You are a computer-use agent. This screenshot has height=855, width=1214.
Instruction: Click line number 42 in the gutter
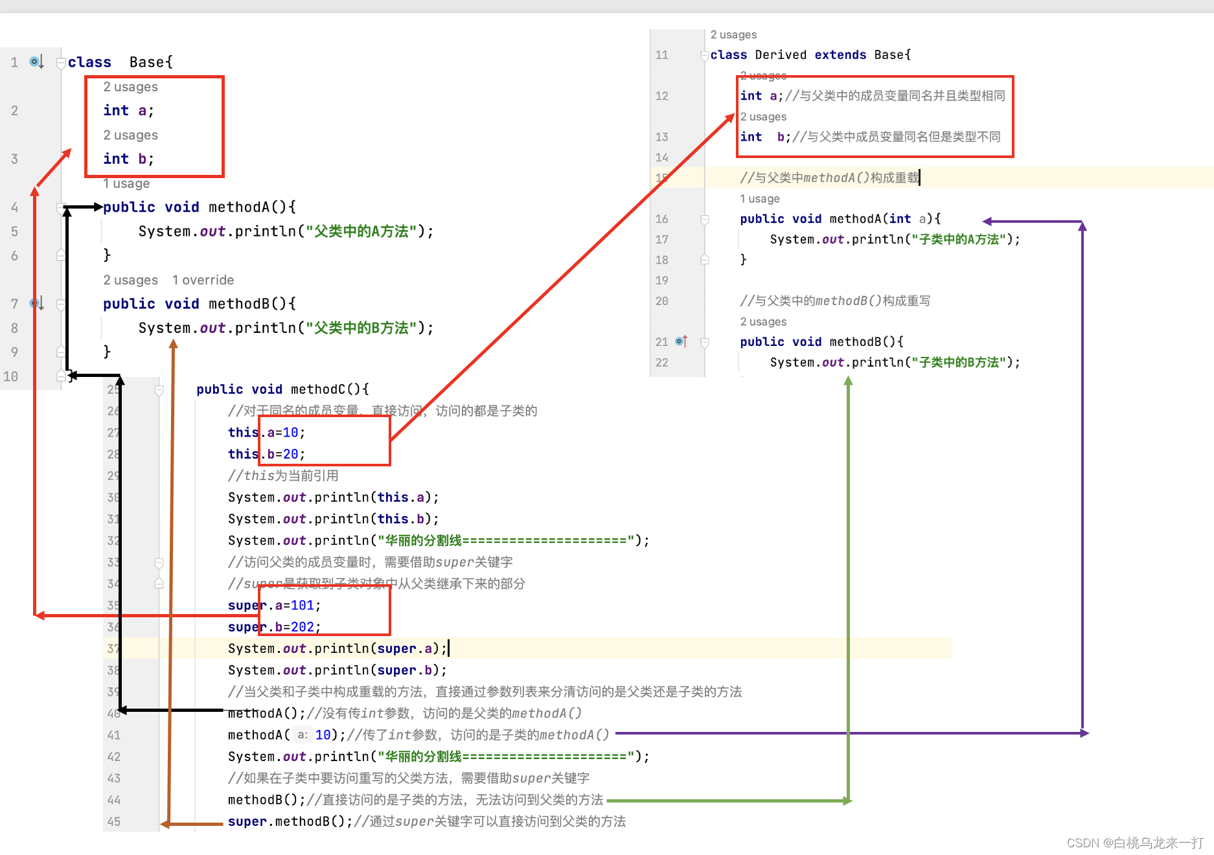[x=114, y=757]
